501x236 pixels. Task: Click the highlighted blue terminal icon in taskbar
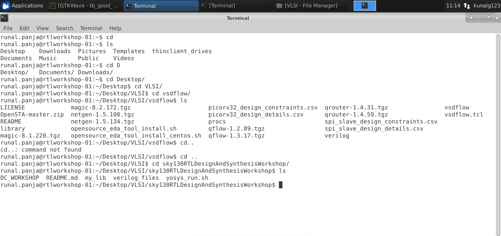tap(364, 5)
